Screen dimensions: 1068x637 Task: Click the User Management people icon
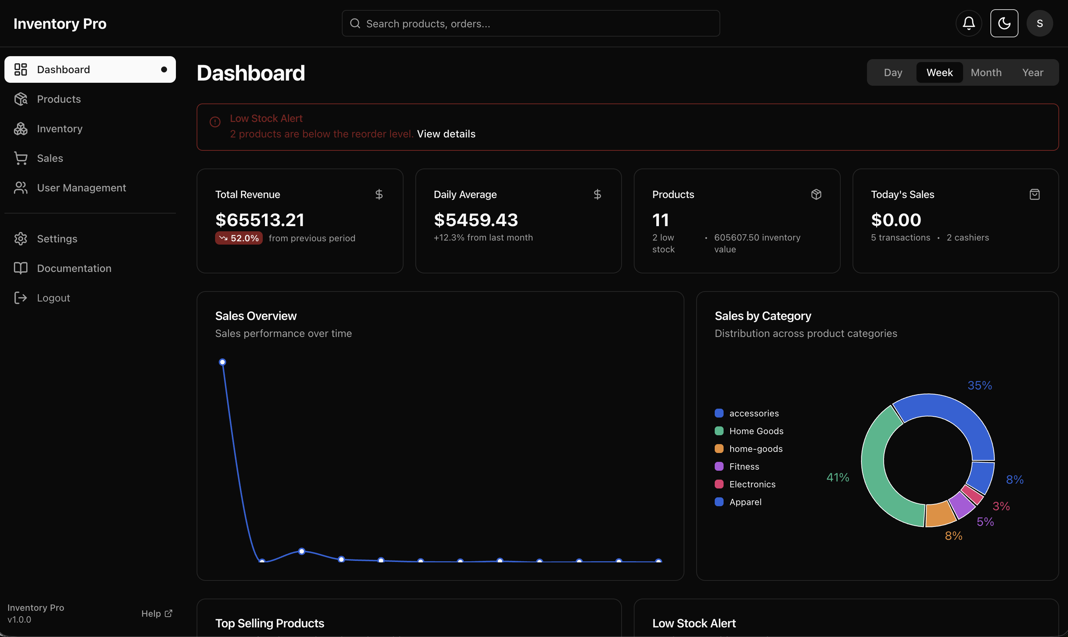[21, 188]
